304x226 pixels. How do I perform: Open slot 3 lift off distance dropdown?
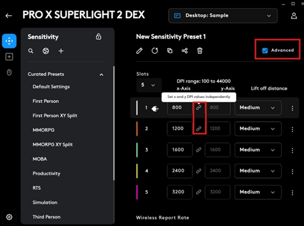click(x=258, y=150)
